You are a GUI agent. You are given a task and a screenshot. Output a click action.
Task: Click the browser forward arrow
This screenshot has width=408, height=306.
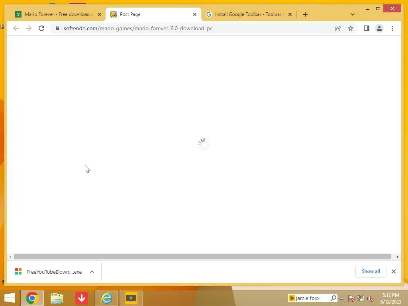(29, 28)
